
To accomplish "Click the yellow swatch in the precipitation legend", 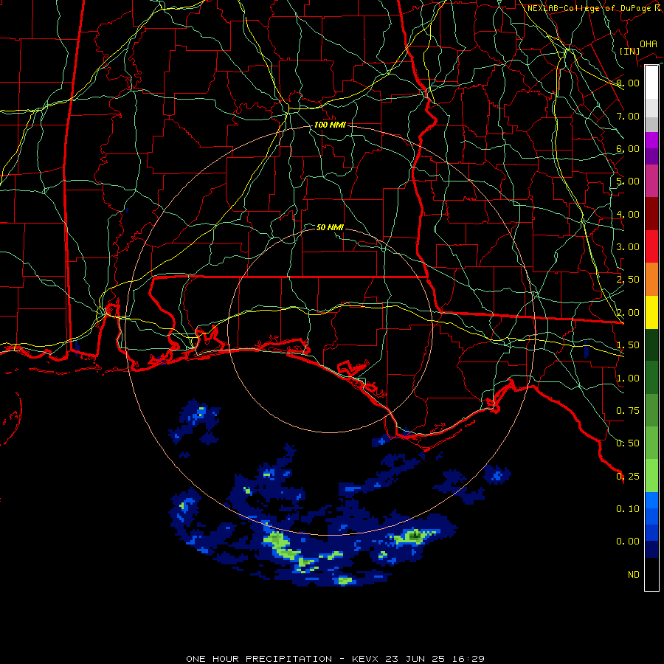I will [x=651, y=312].
